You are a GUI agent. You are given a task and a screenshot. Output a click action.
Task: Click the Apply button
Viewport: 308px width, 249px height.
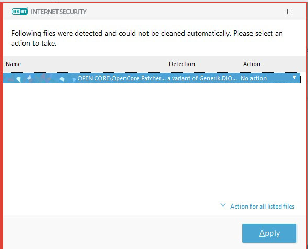pos(269,233)
